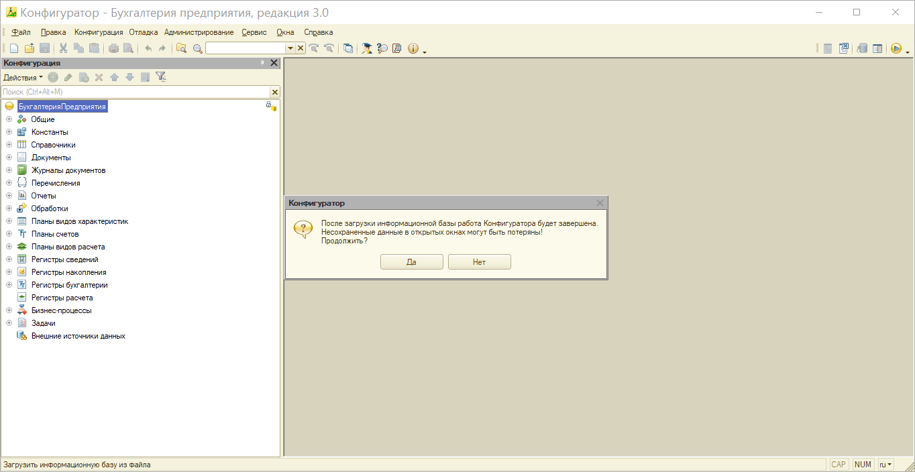Click the Close configuration icon
This screenshot has height=472, width=915.
(x=844, y=48)
